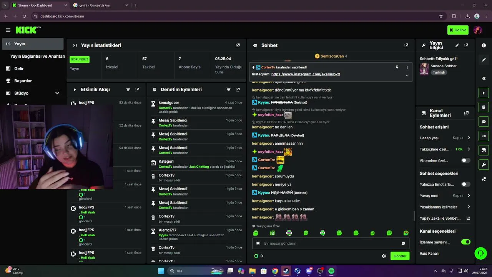
Task: Send the chat message with Gönder
Action: (x=400, y=256)
